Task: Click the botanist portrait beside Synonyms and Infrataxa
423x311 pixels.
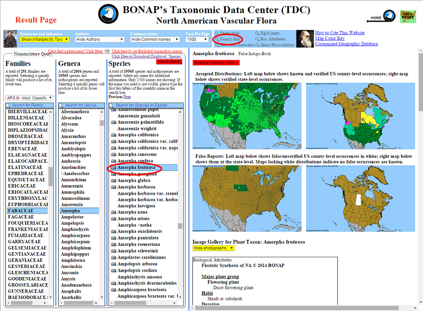Action: 10,39
